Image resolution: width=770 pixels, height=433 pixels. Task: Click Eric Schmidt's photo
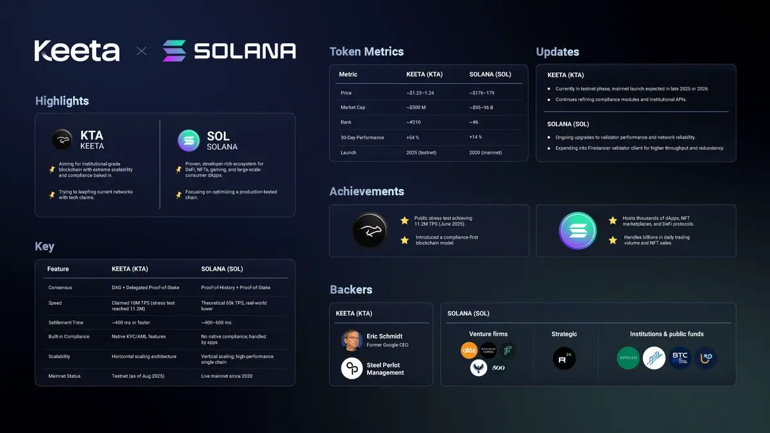click(352, 341)
